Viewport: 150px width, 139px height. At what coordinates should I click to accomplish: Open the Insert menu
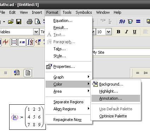(37, 12)
